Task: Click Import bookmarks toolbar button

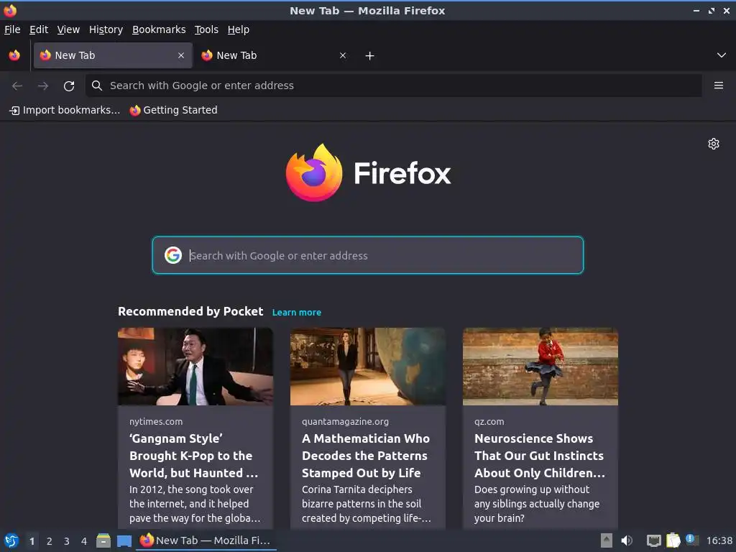Action: pyautogui.click(x=65, y=110)
